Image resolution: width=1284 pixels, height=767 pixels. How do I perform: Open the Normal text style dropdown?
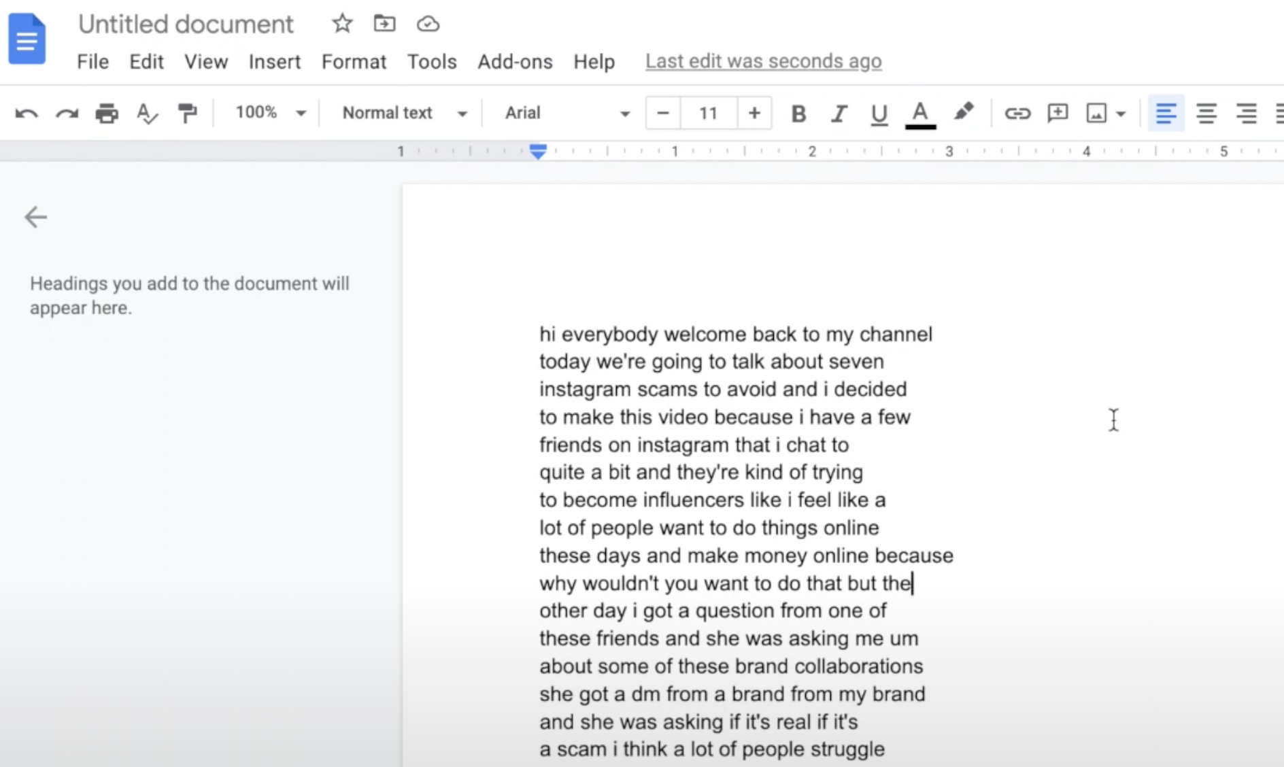coord(404,113)
